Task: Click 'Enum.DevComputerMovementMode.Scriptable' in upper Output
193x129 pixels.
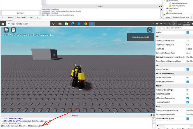Action: (x=58, y=15)
